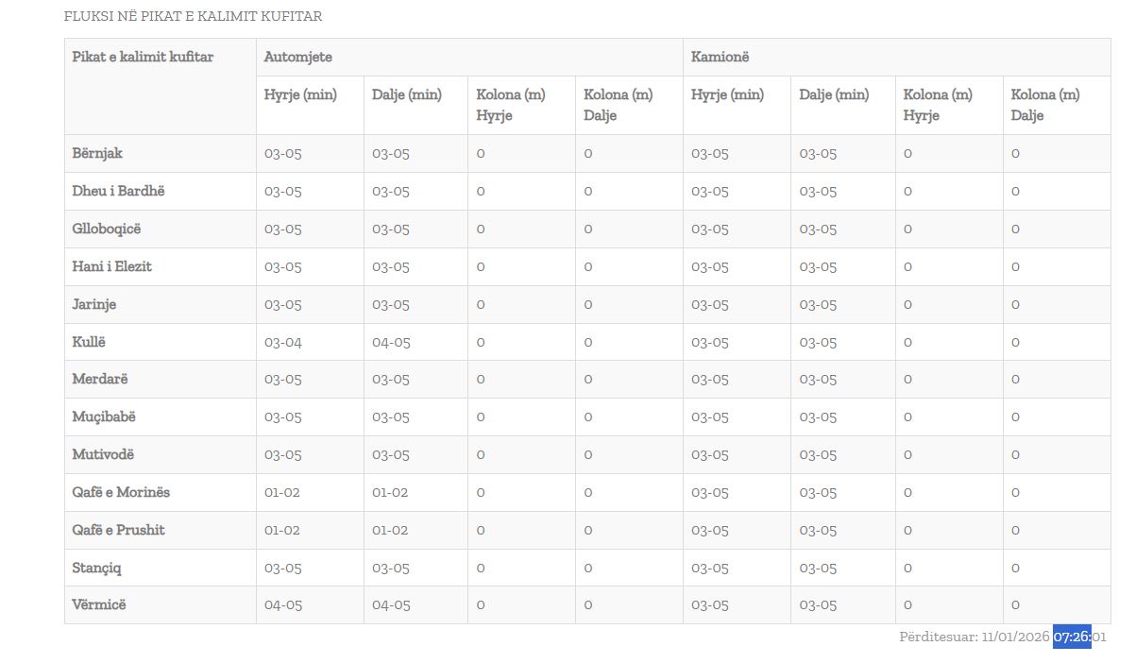Select the Kullë border crossing name
This screenshot has width=1136, height=663.
click(x=90, y=342)
